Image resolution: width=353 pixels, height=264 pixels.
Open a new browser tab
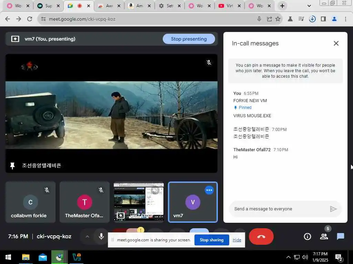[x=282, y=6]
